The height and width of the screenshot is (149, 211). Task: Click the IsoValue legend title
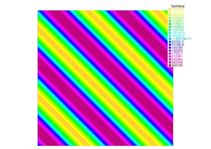point(178,6)
